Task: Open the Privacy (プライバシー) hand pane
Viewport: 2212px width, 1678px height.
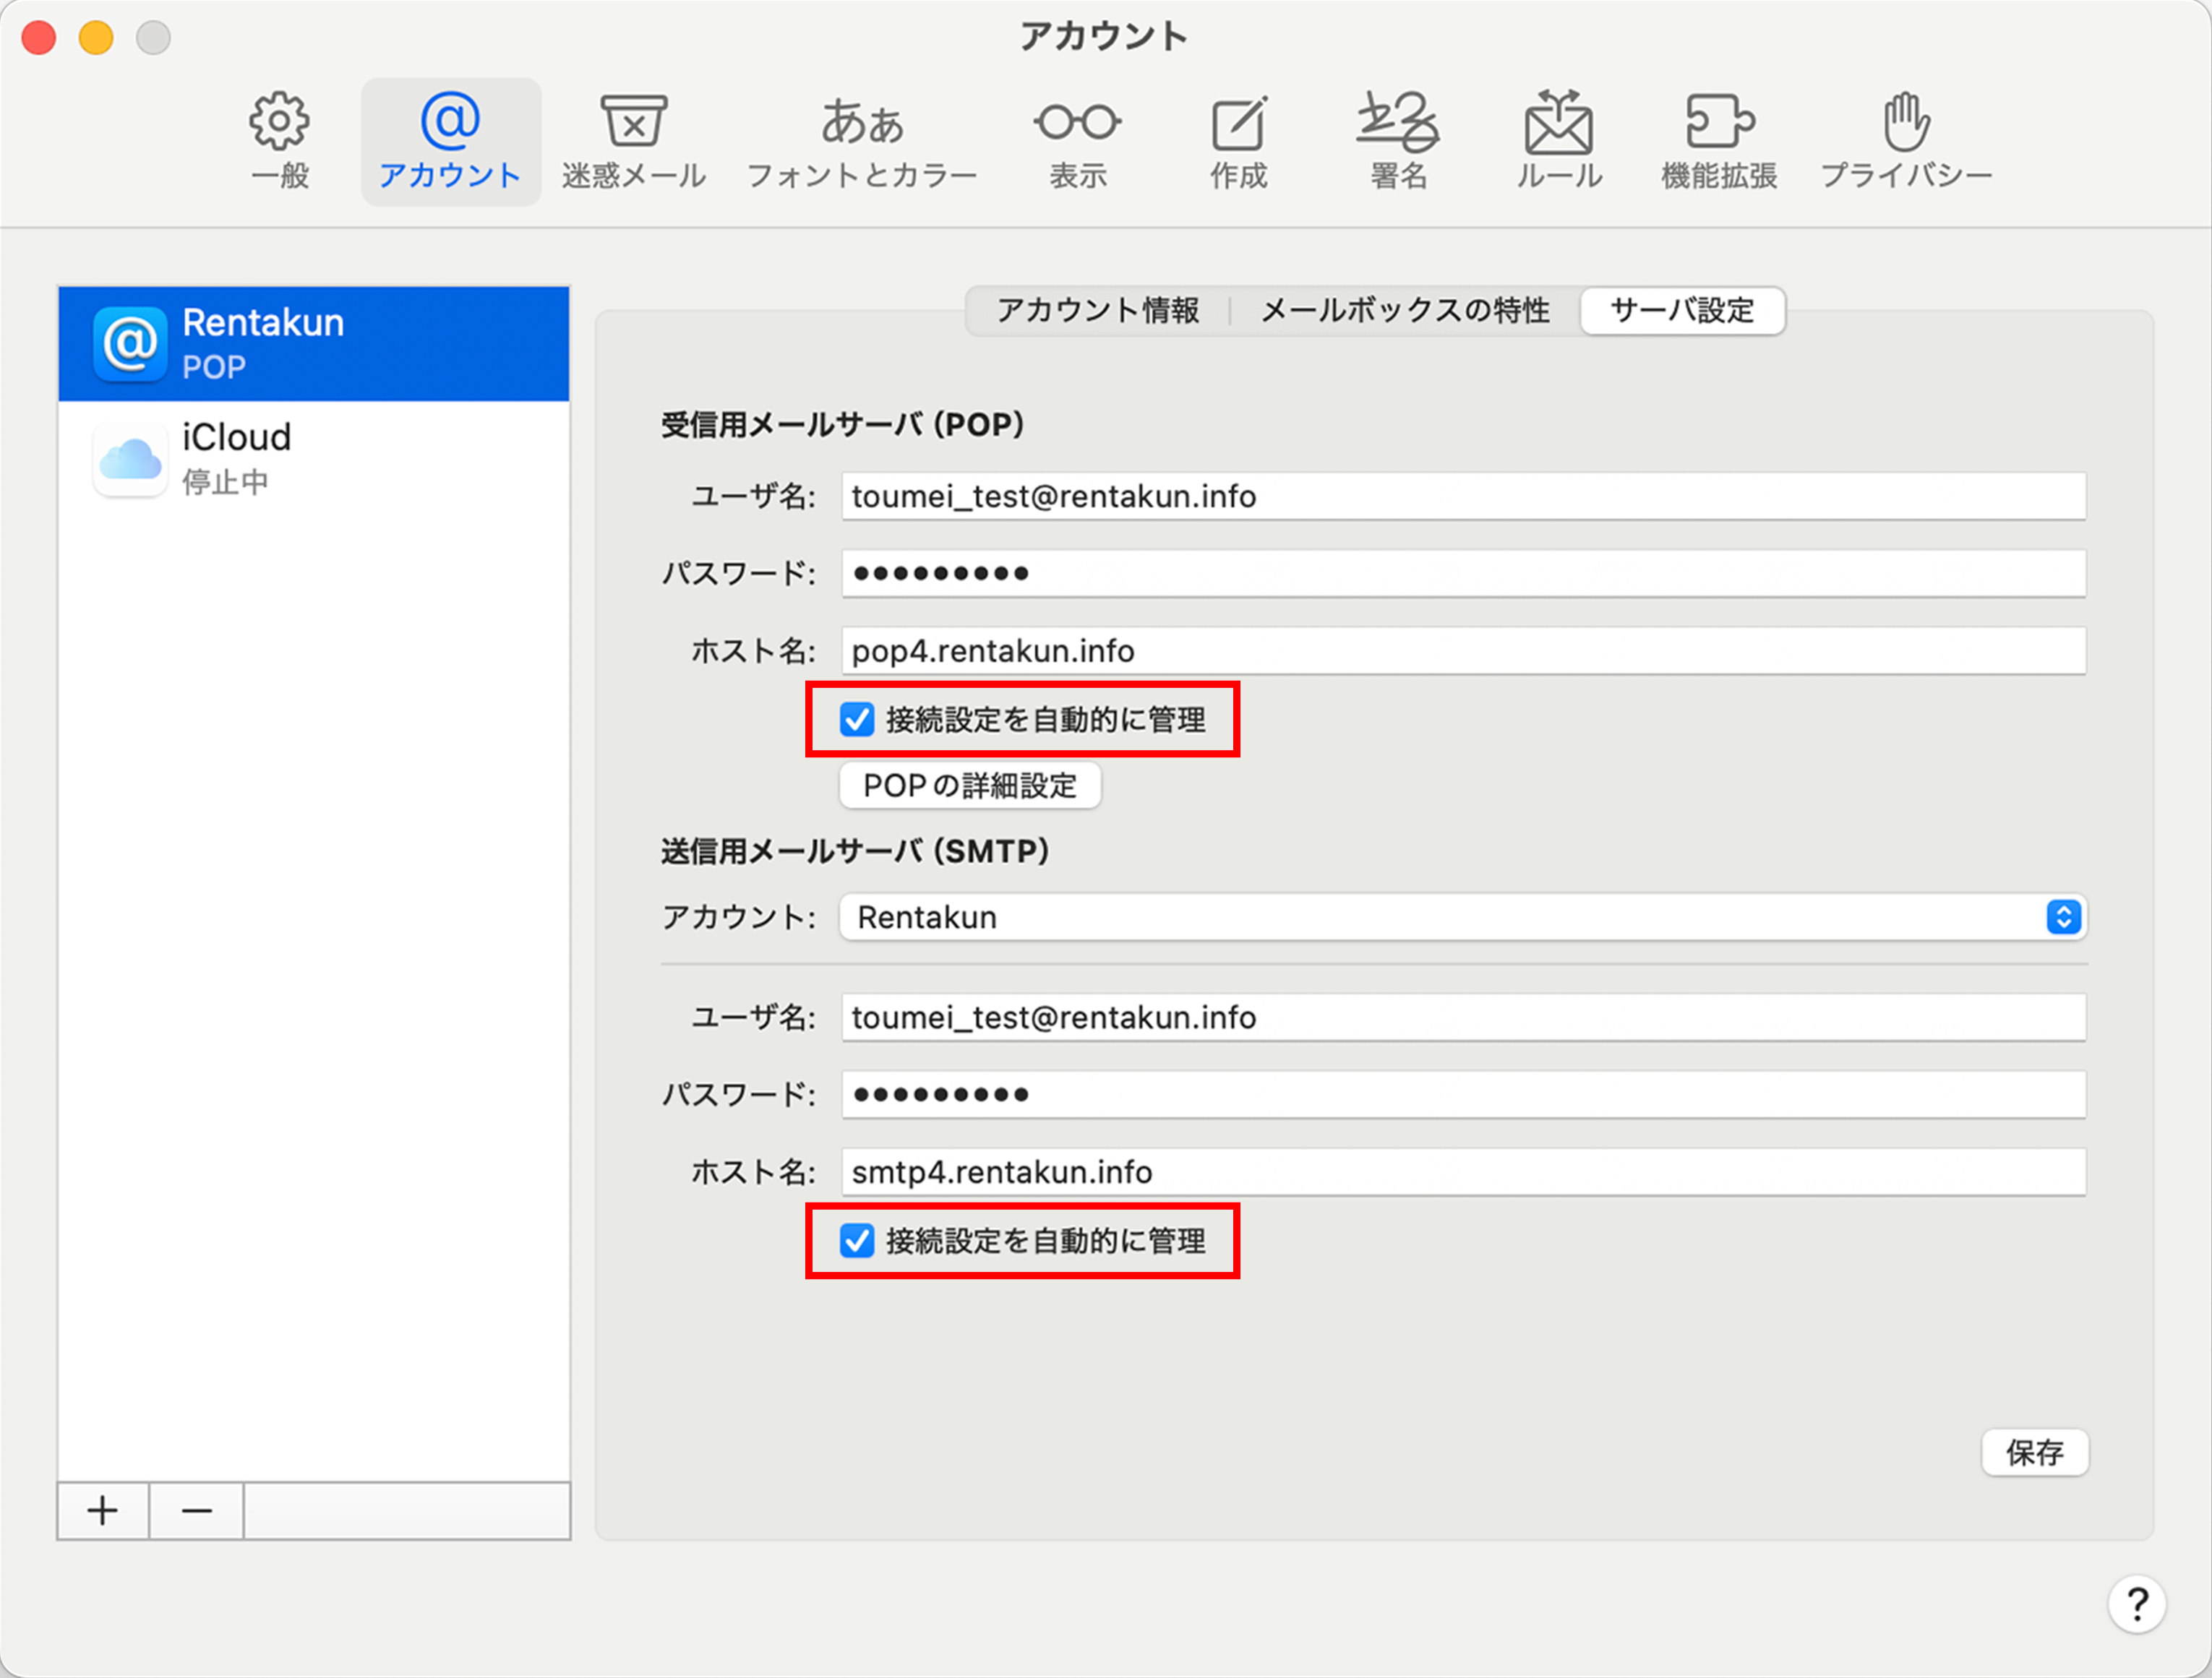Action: click(x=1905, y=141)
